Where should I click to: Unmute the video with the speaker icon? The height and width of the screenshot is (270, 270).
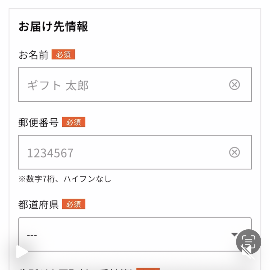(x=247, y=252)
